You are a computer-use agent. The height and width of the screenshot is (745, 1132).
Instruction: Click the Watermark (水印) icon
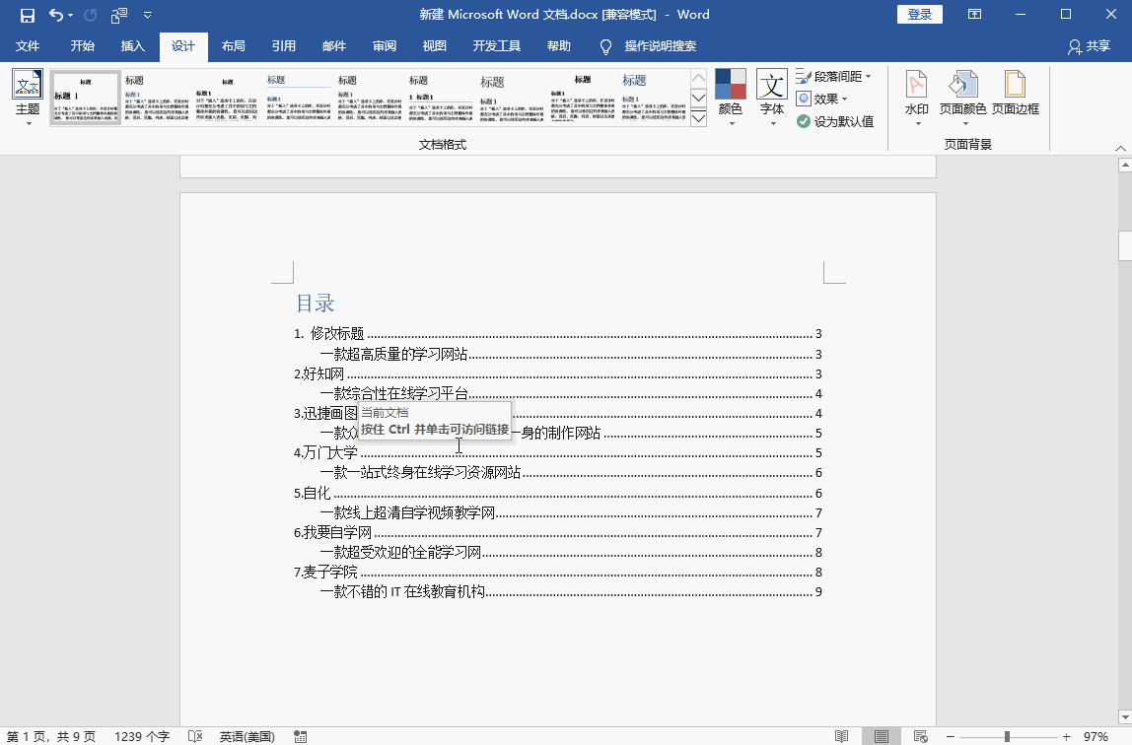click(x=916, y=85)
